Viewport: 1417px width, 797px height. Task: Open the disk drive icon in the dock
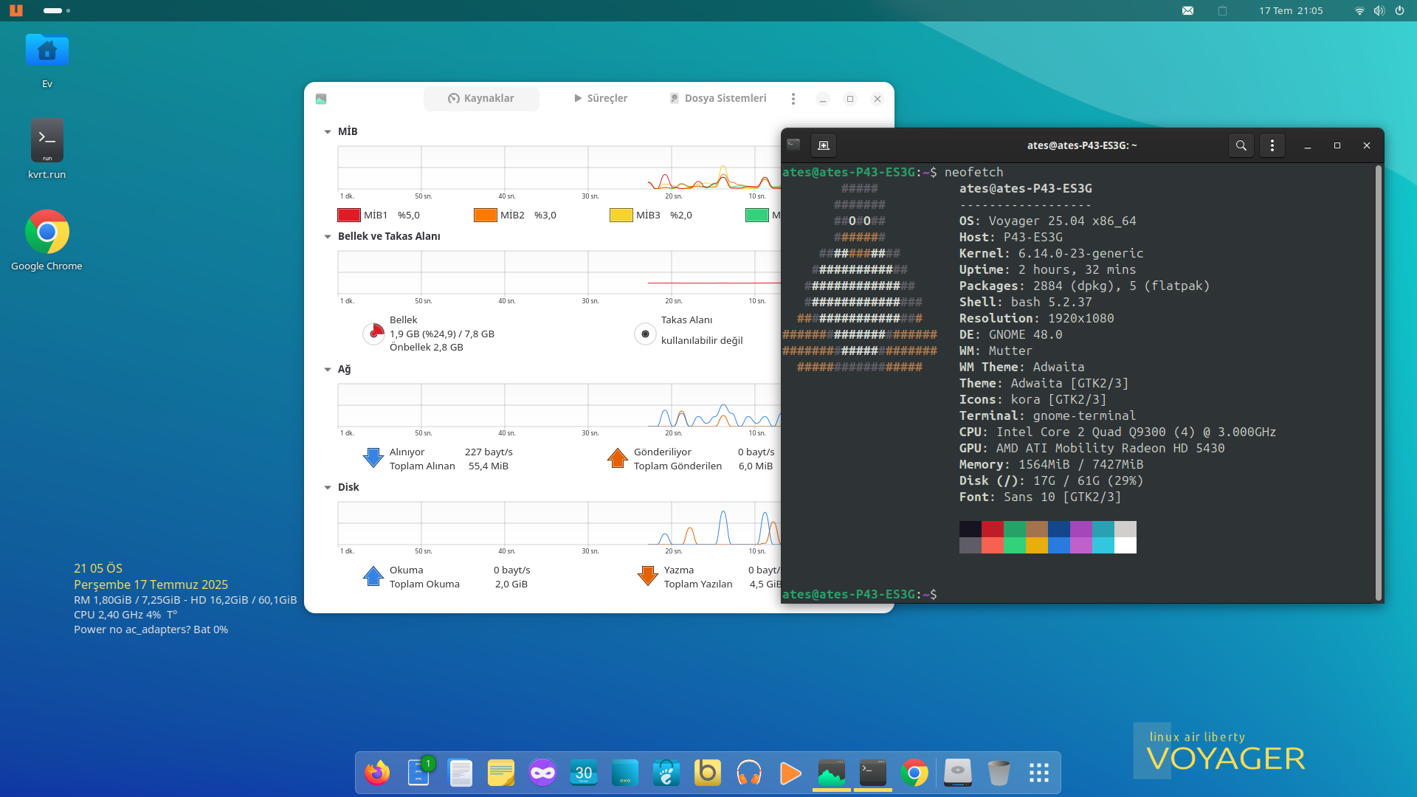click(958, 773)
